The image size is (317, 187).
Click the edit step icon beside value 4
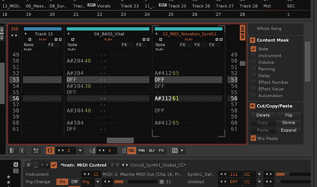click(92, 151)
